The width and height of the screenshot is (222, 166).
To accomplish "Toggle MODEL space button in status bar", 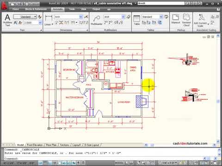I will point(119,163).
